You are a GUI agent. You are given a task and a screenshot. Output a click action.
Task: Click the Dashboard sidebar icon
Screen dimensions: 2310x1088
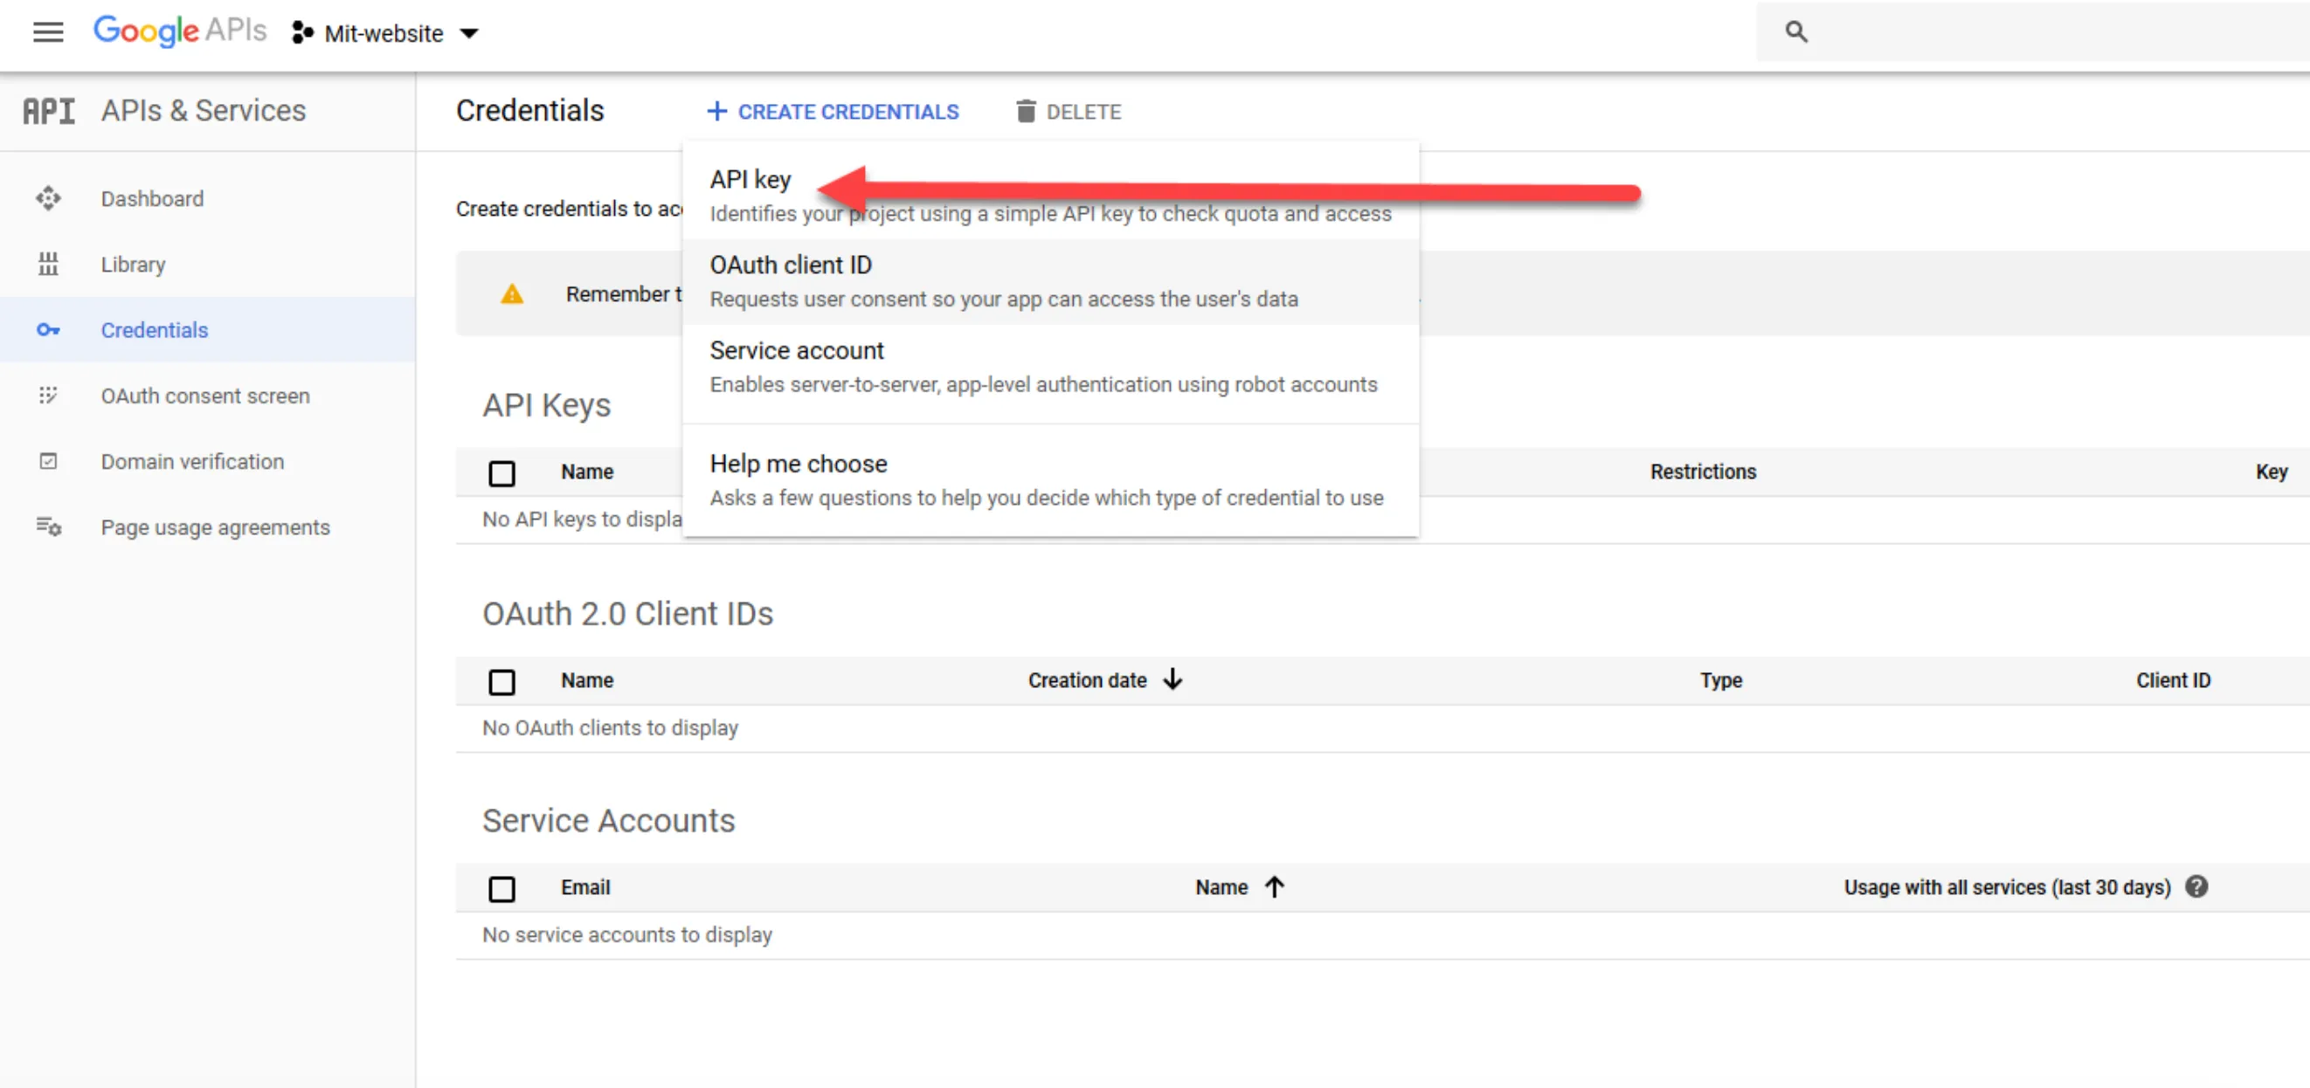pyautogui.click(x=47, y=198)
